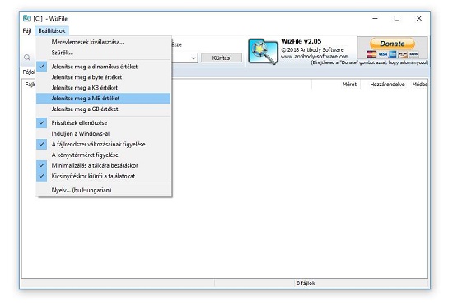
Task: Toggle A fájlrendszer változásainak figyelése
Action: click(104, 144)
